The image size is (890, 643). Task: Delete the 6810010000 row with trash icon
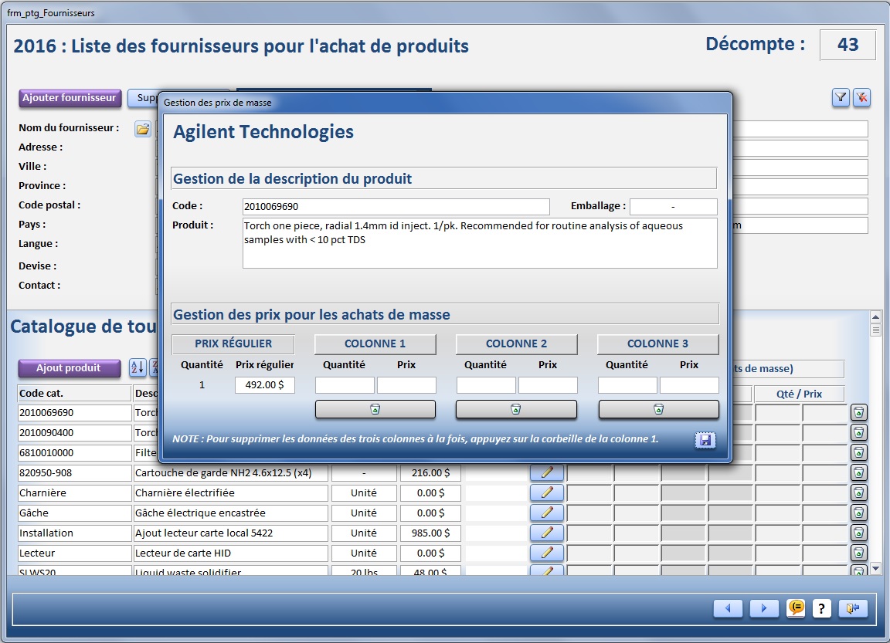(859, 452)
